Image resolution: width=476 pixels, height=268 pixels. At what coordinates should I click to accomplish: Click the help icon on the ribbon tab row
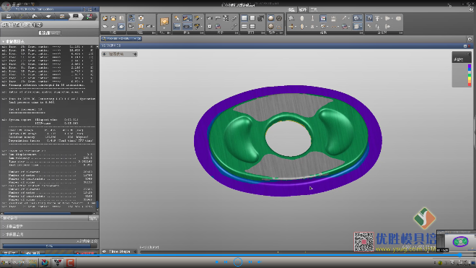[471, 9]
